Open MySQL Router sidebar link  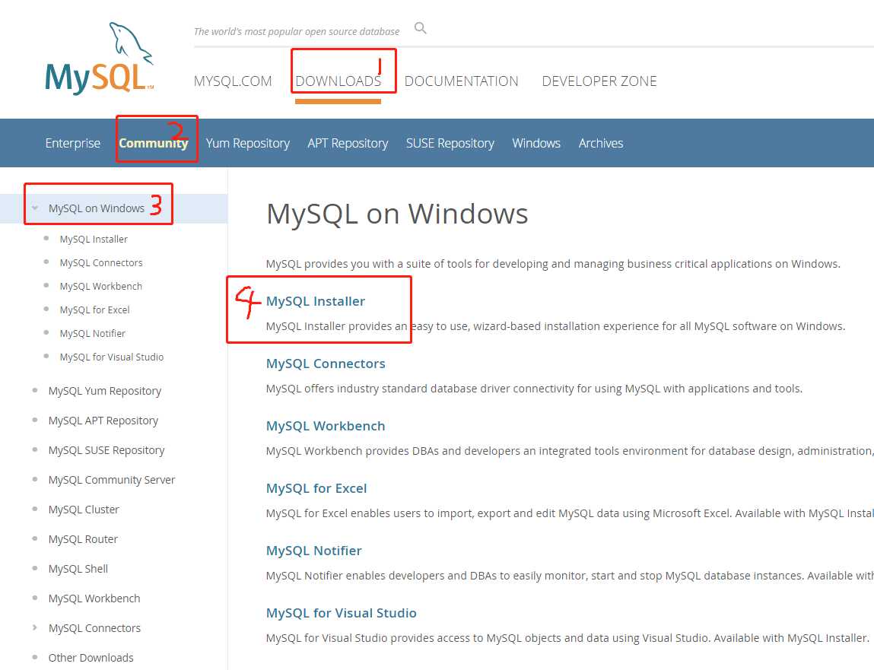coord(83,539)
